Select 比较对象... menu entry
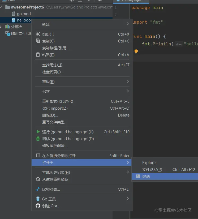198x219 pixels. pos(82,189)
